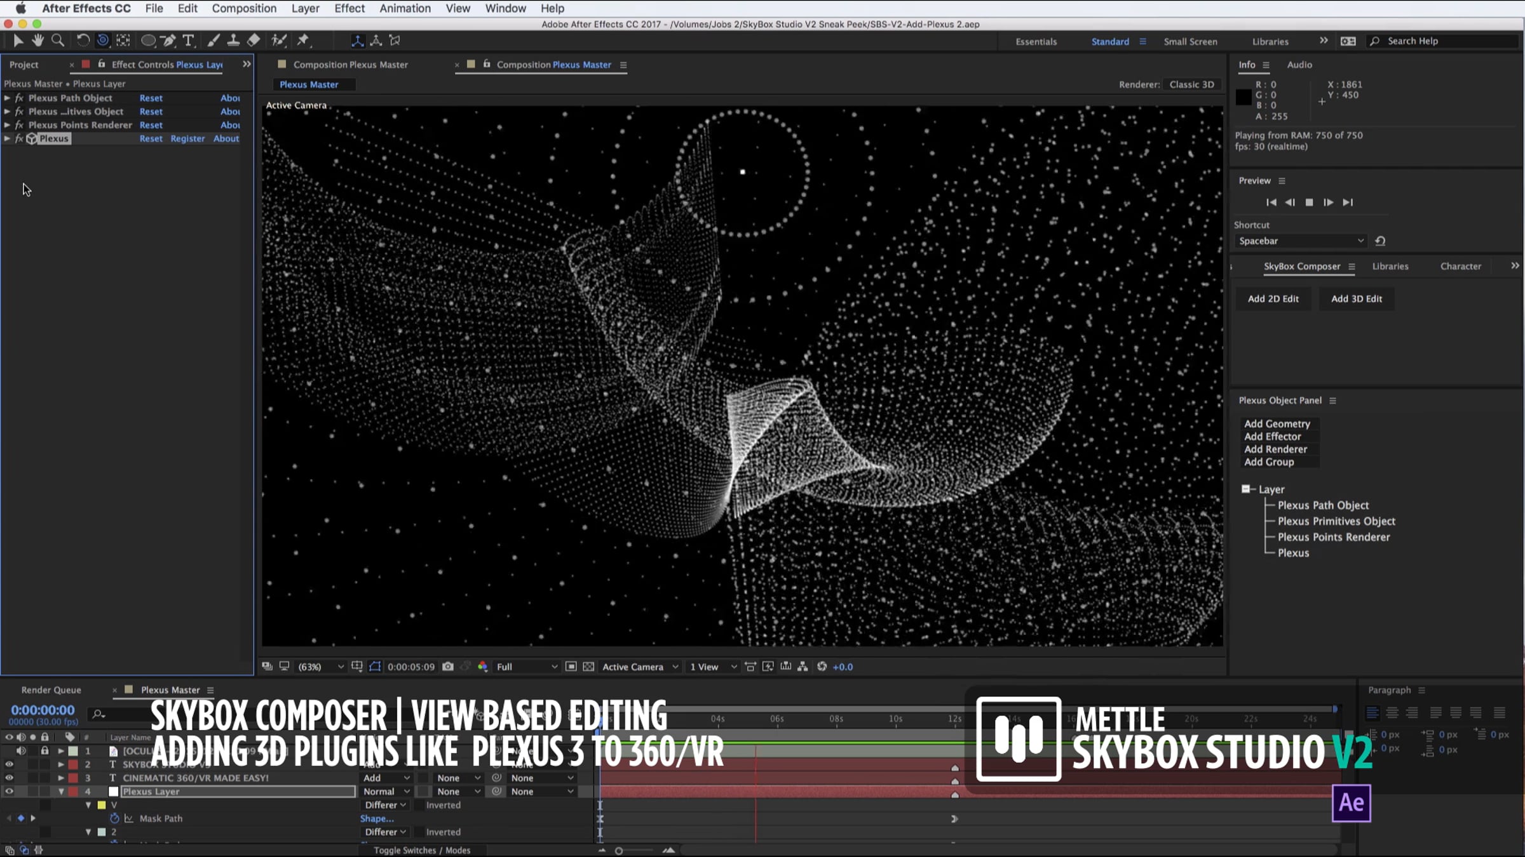Select the Eraser tool

(254, 41)
